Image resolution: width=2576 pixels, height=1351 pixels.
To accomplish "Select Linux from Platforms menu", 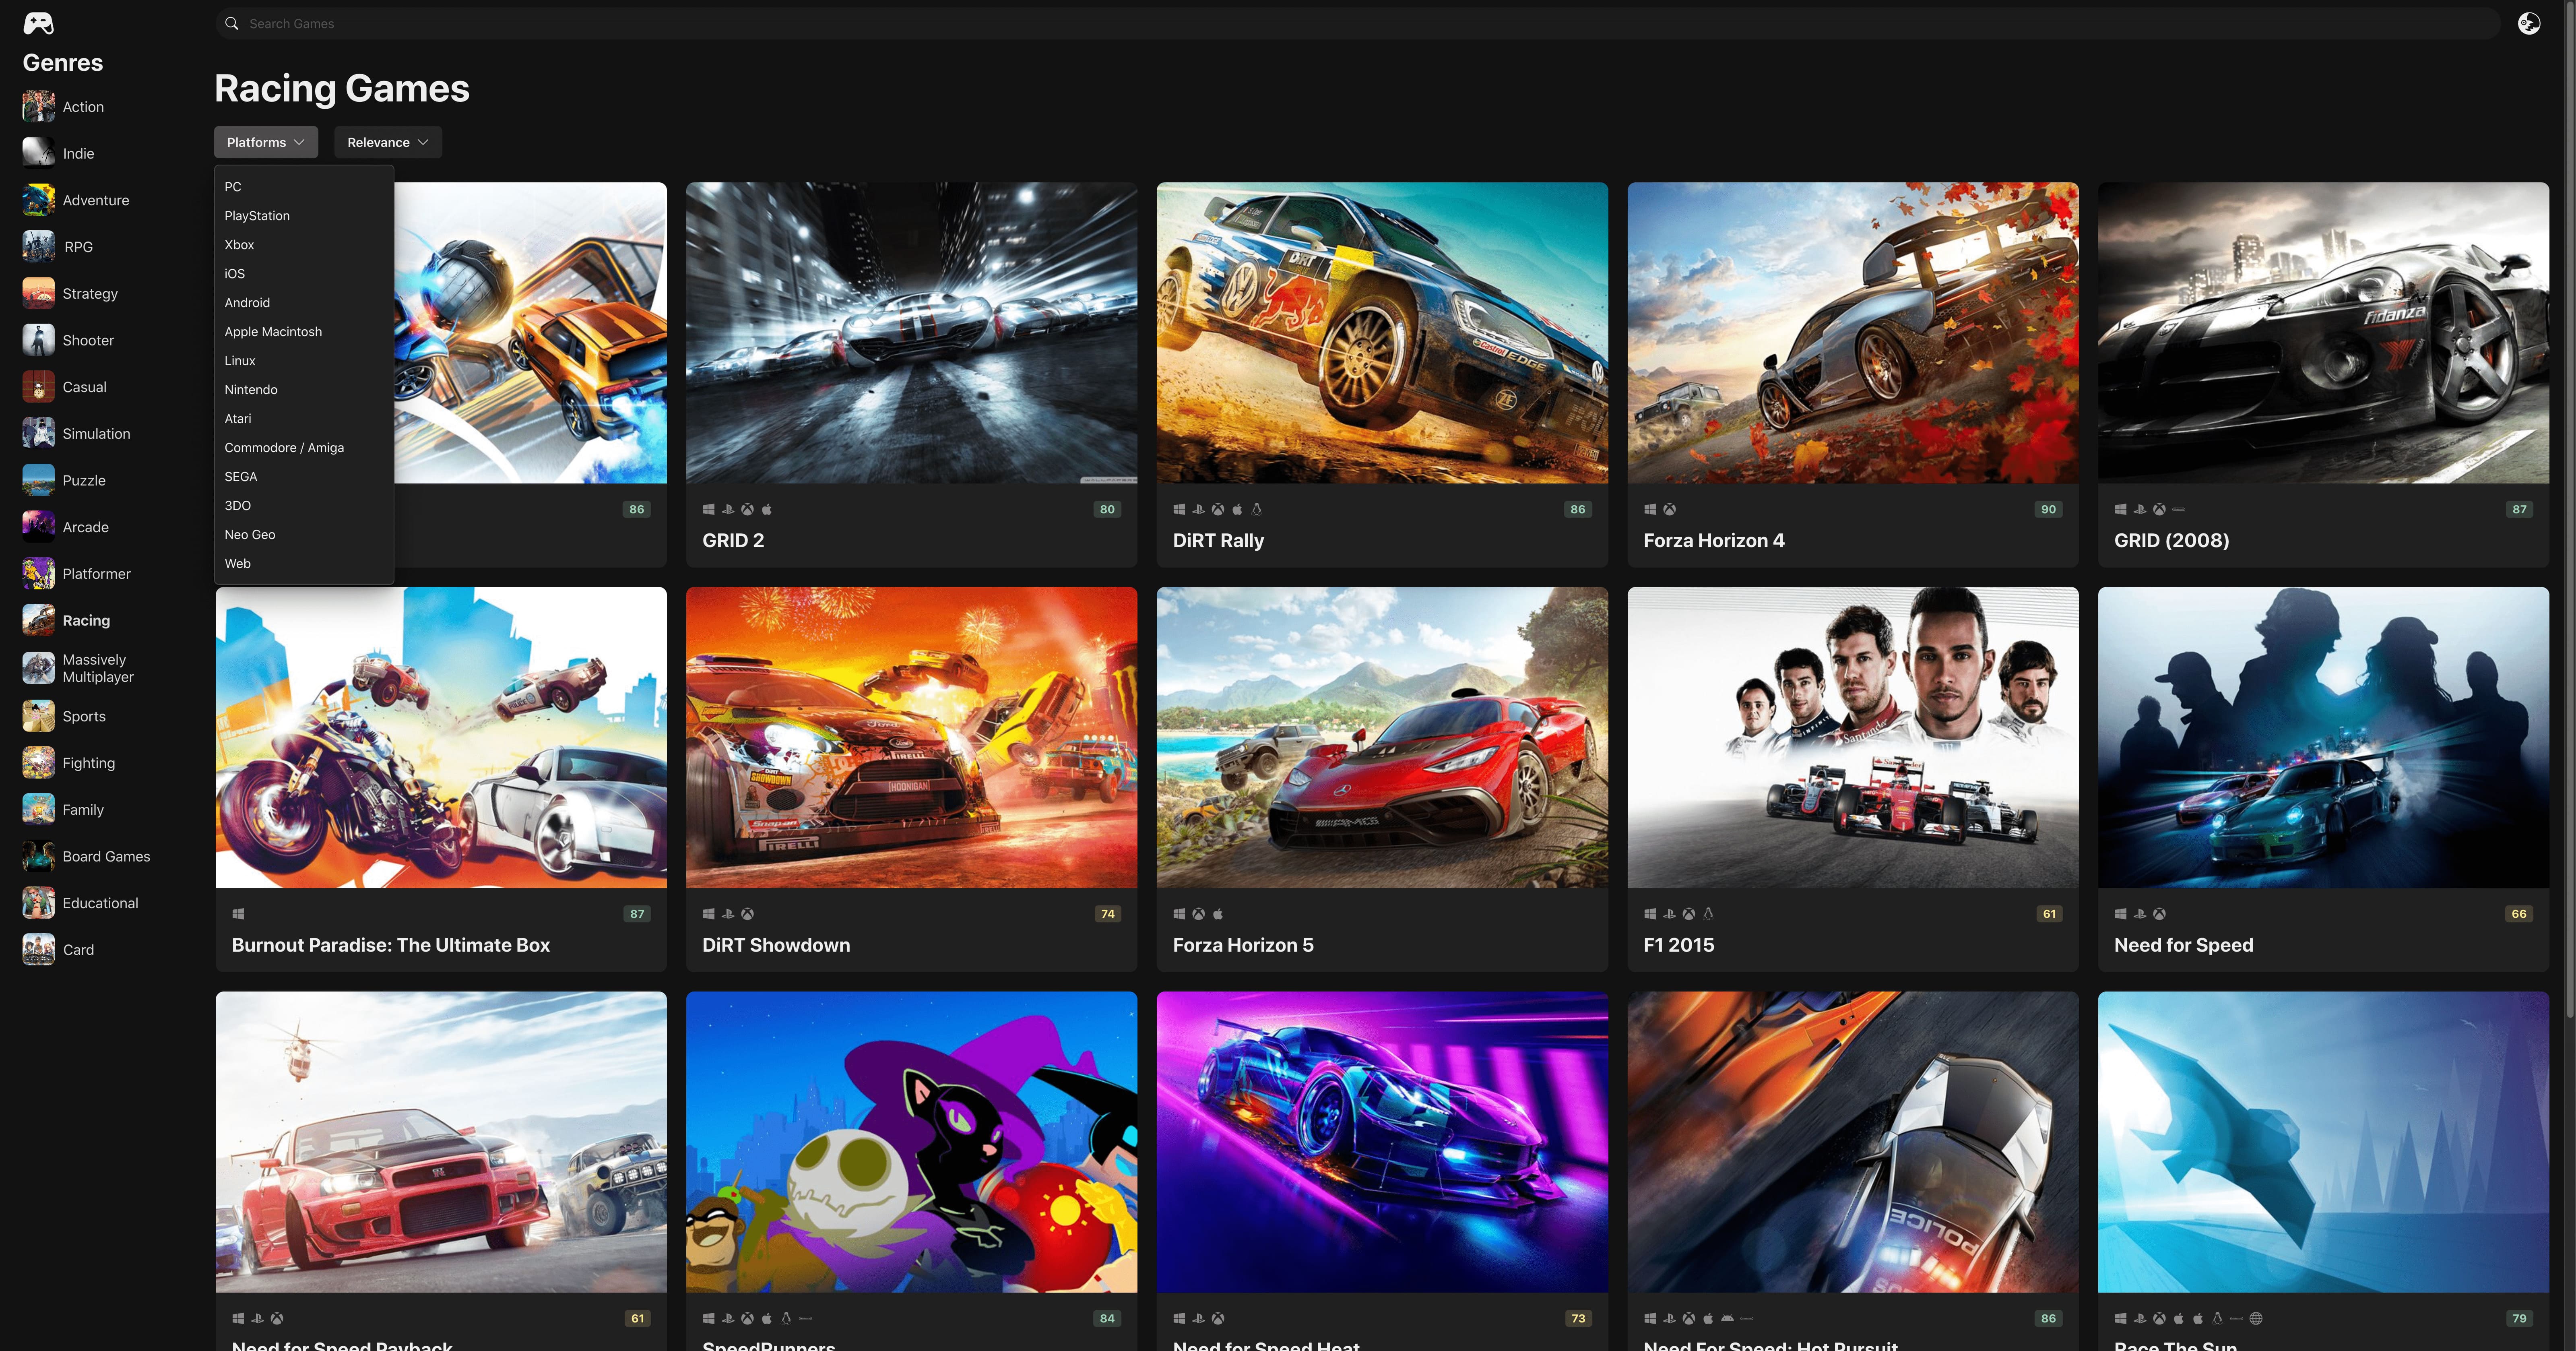I will click(x=304, y=361).
